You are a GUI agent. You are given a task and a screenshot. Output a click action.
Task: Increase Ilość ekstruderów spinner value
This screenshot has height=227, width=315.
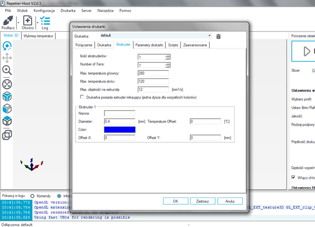(168, 56)
